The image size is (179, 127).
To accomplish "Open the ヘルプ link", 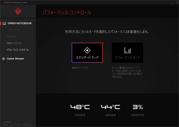I will (5, 125).
